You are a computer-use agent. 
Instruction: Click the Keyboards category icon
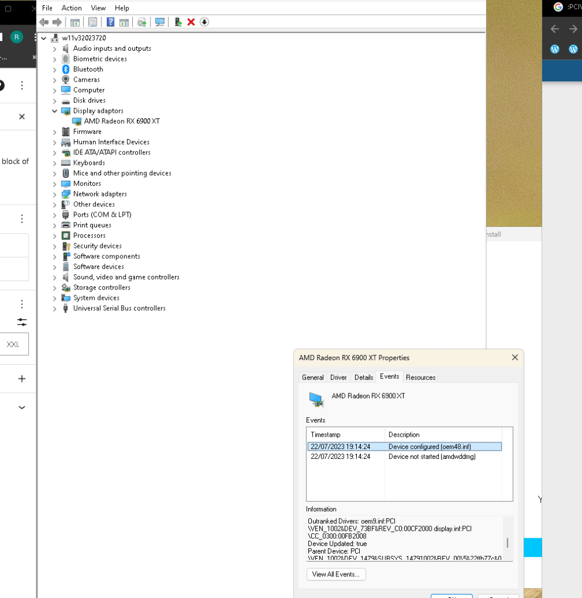(x=66, y=163)
